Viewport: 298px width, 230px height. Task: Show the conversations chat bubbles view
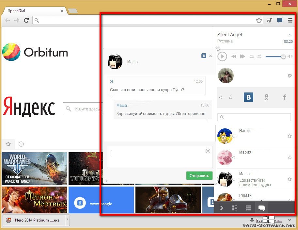point(262,208)
